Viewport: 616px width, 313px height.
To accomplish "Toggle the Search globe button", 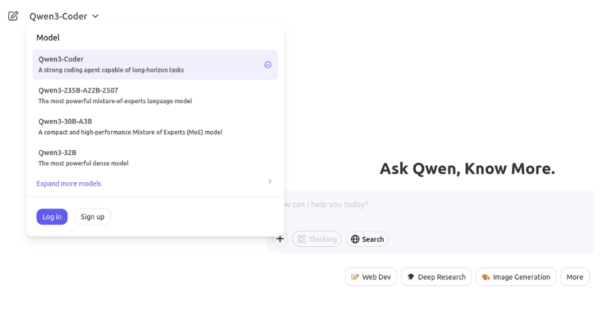I will (x=367, y=239).
